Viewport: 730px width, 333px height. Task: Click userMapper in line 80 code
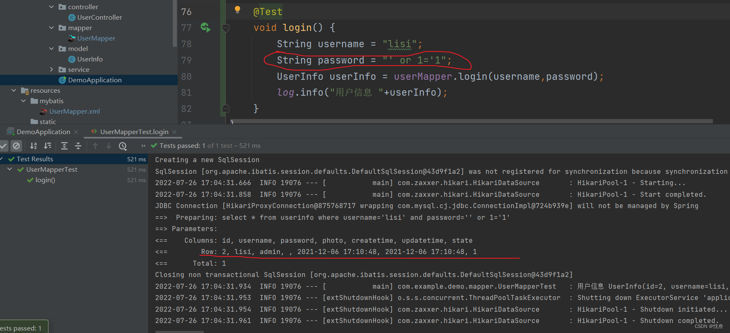423,76
